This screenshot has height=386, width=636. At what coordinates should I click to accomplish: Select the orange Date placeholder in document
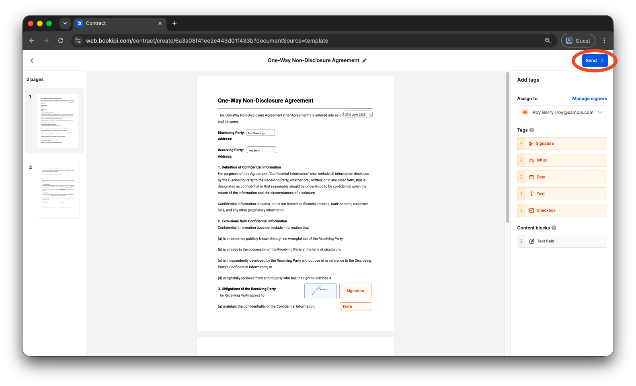point(356,307)
